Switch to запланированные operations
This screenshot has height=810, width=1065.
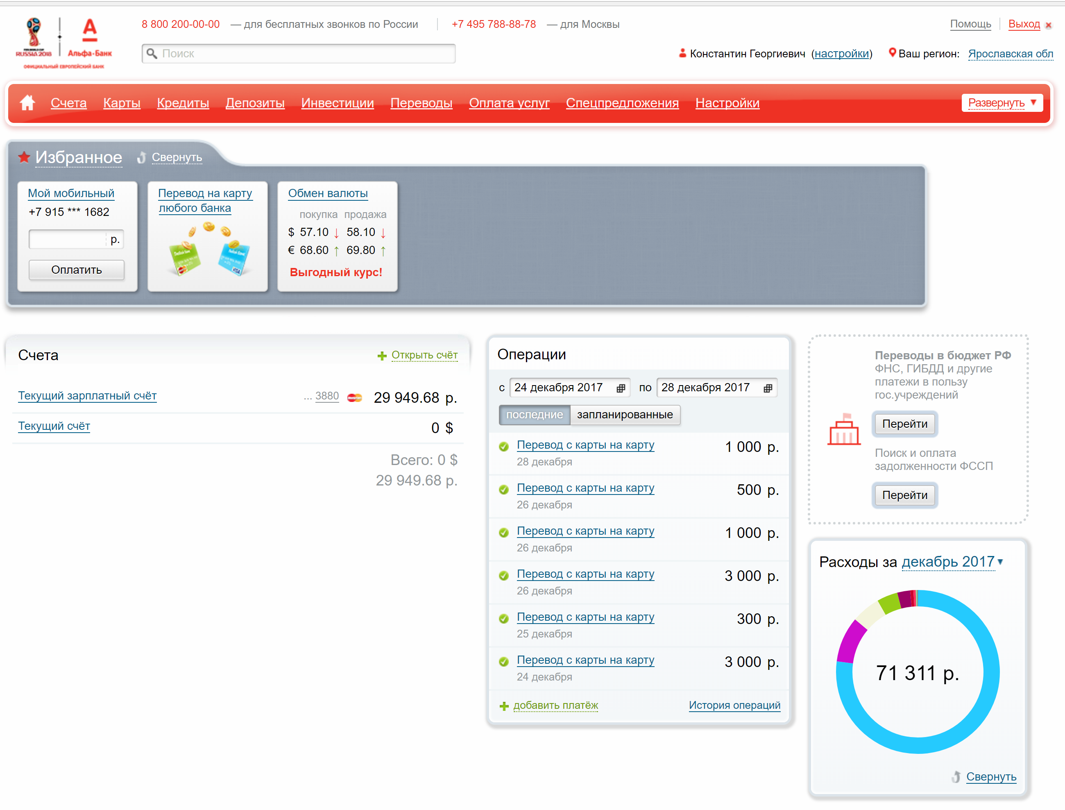click(x=625, y=415)
